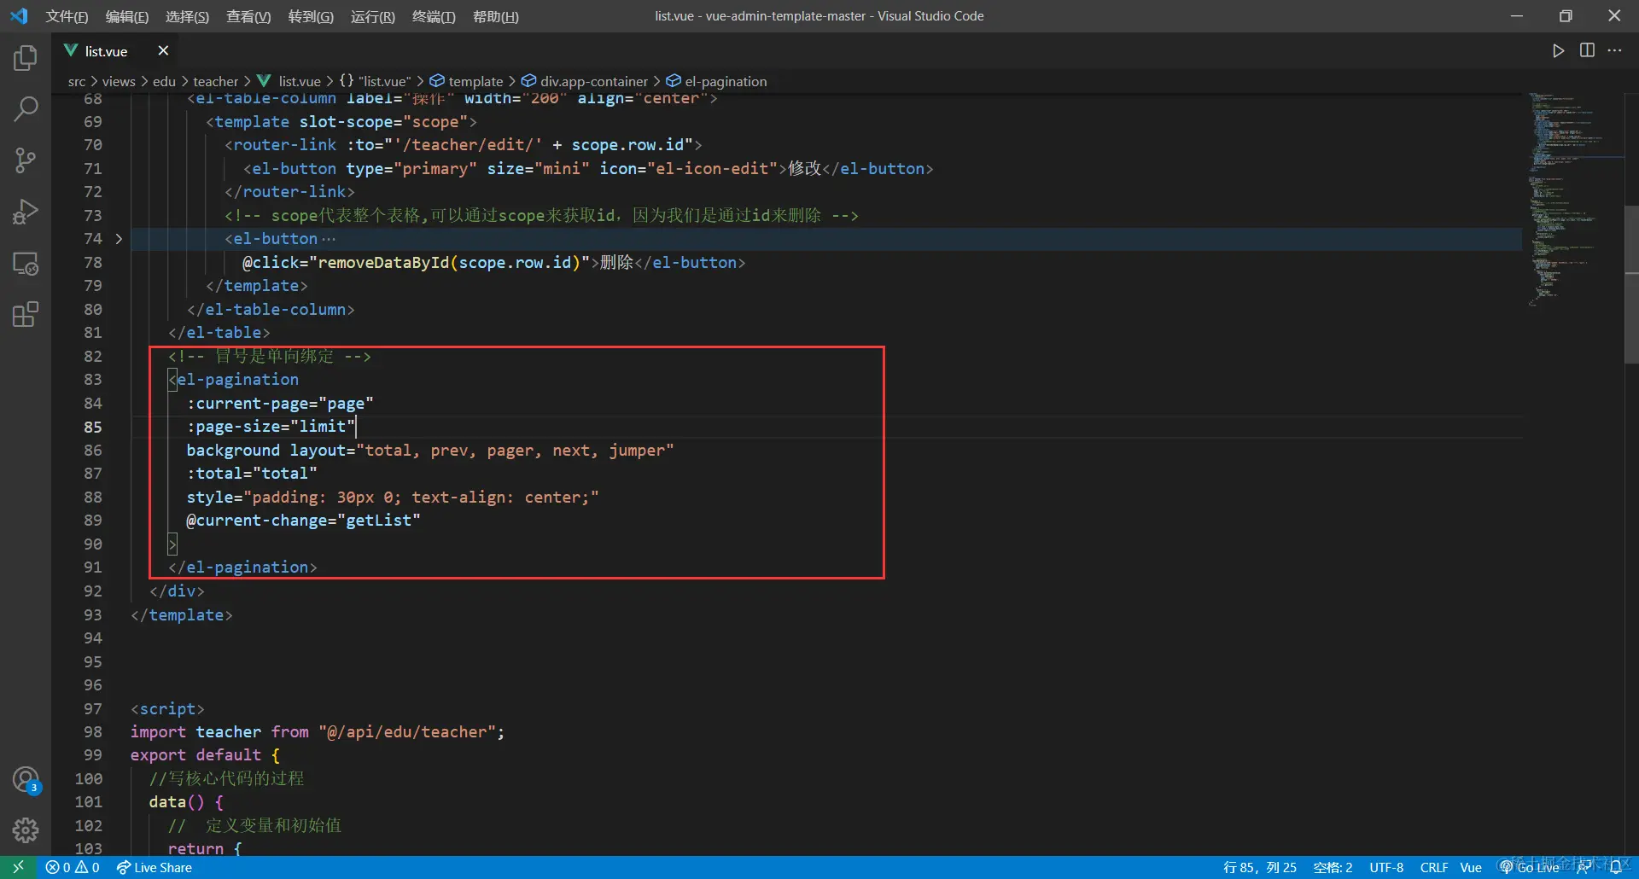
Task: Open the Remote Explorer view
Action: [x=26, y=264]
